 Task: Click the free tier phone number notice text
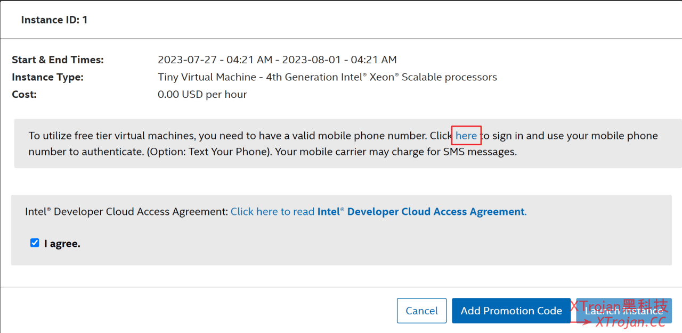[x=343, y=144]
